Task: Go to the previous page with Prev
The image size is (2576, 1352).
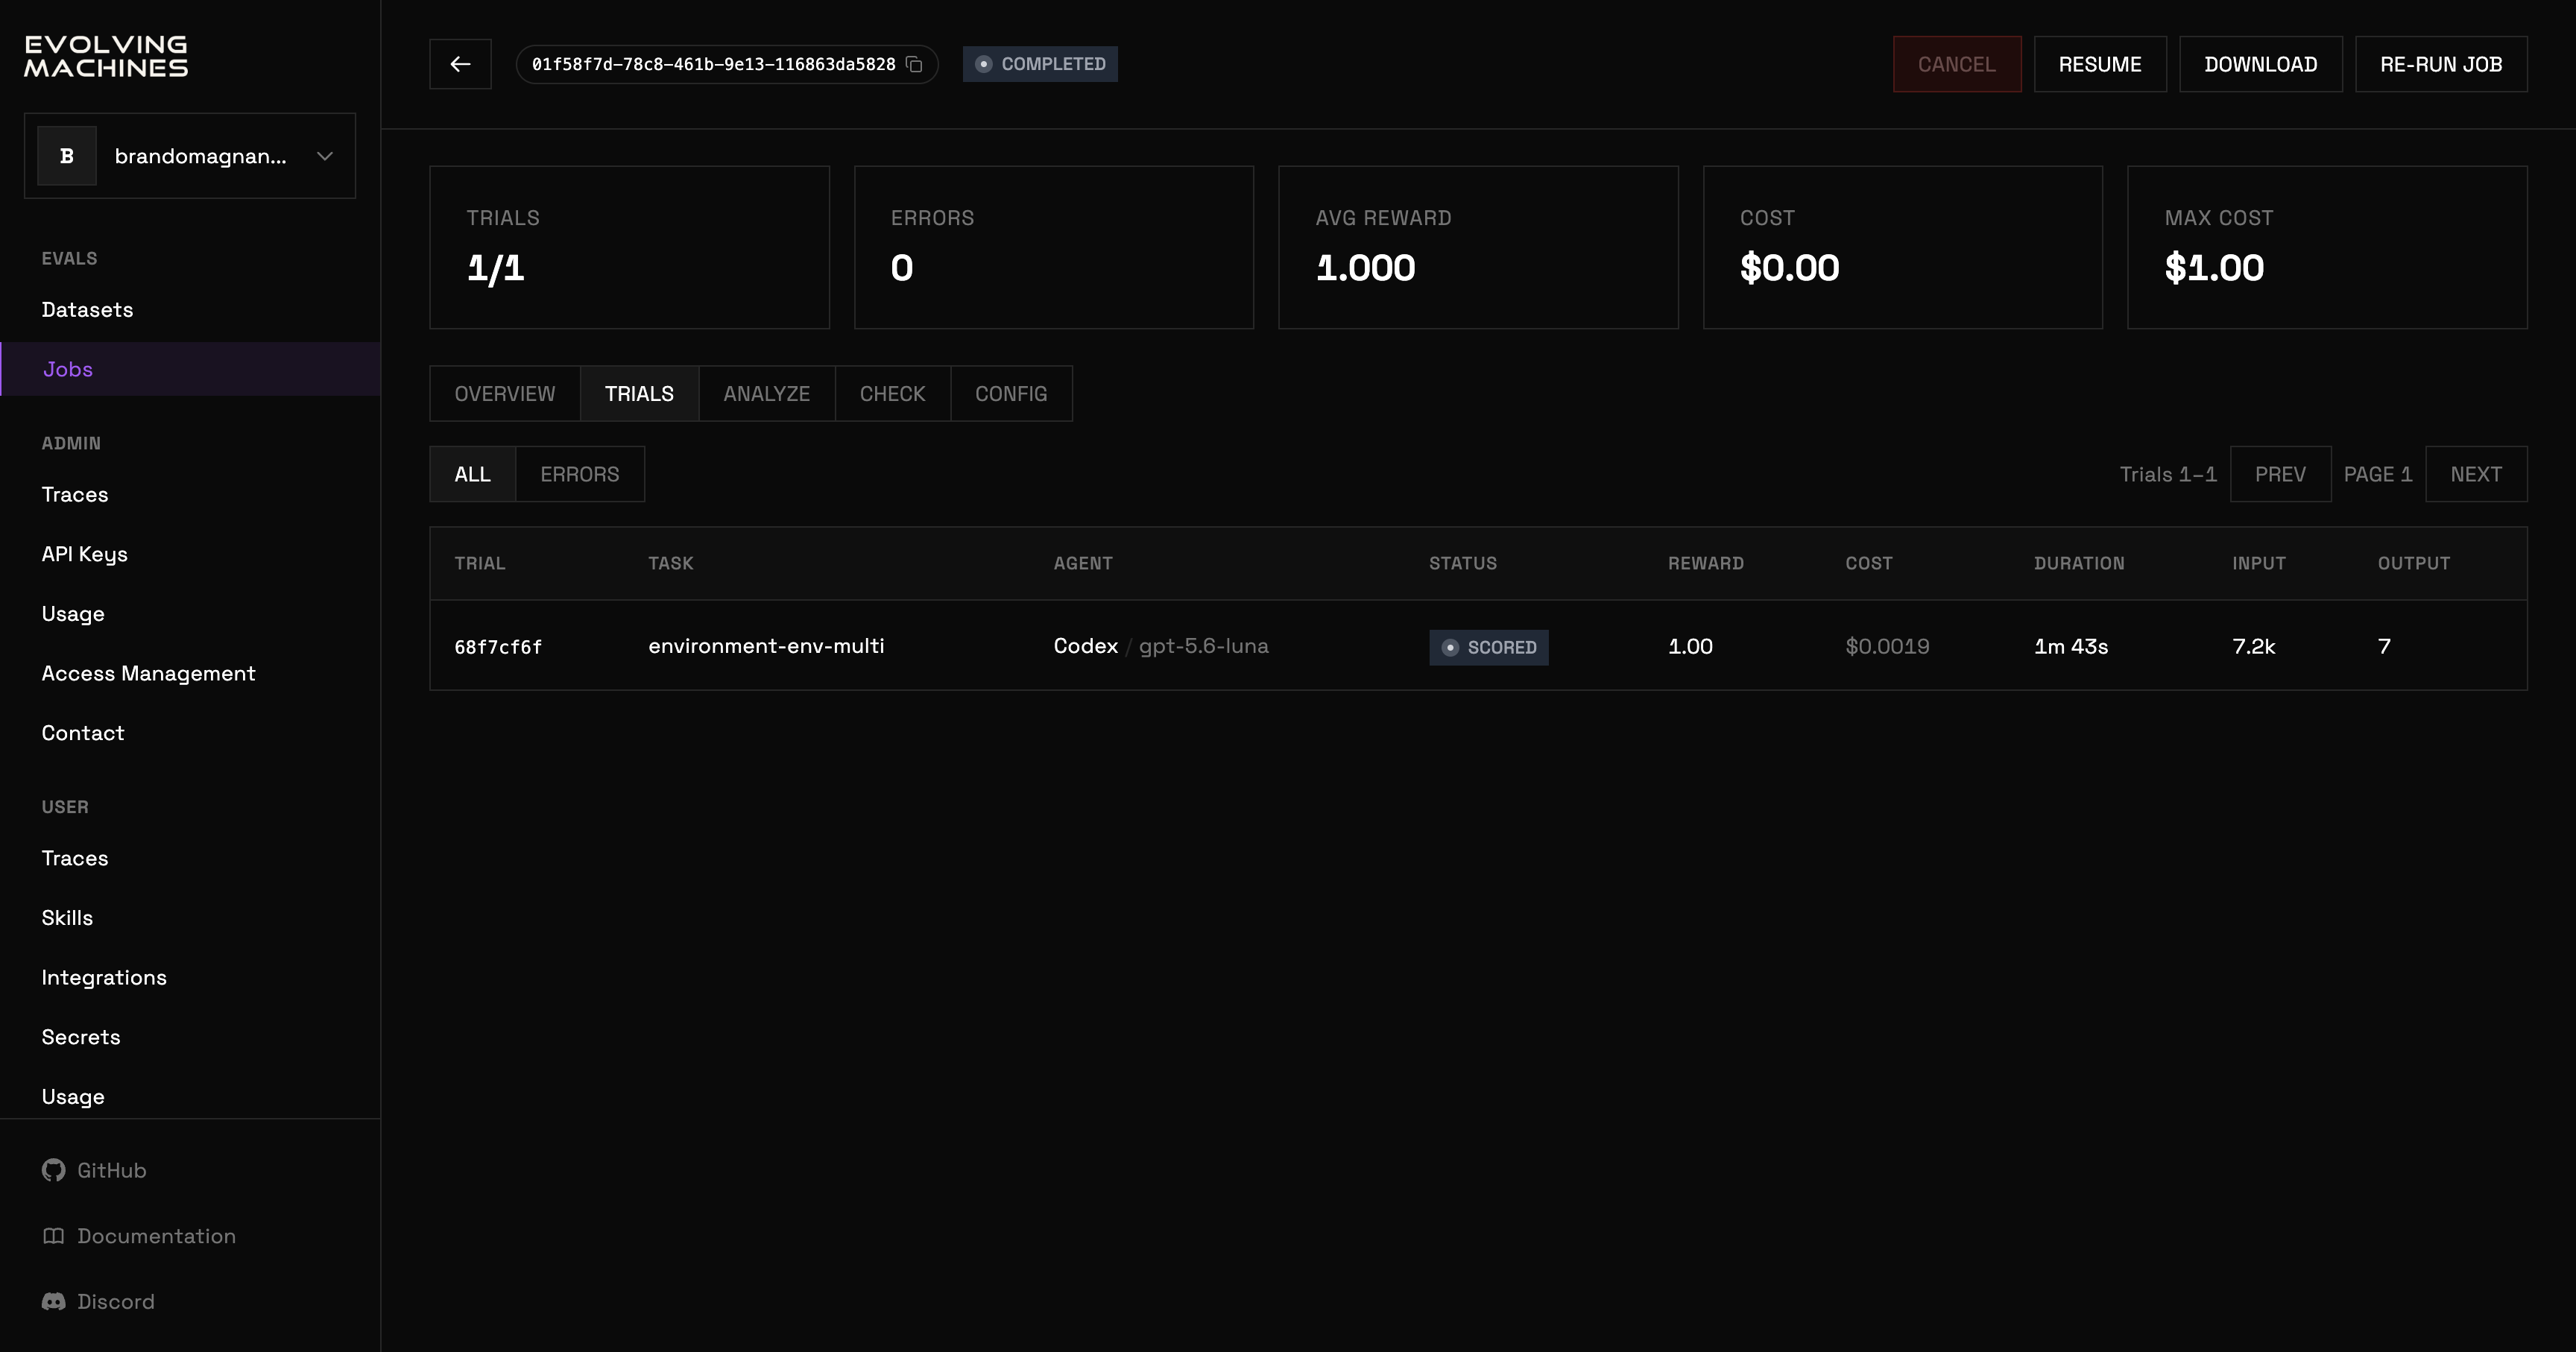Action: coord(2280,474)
